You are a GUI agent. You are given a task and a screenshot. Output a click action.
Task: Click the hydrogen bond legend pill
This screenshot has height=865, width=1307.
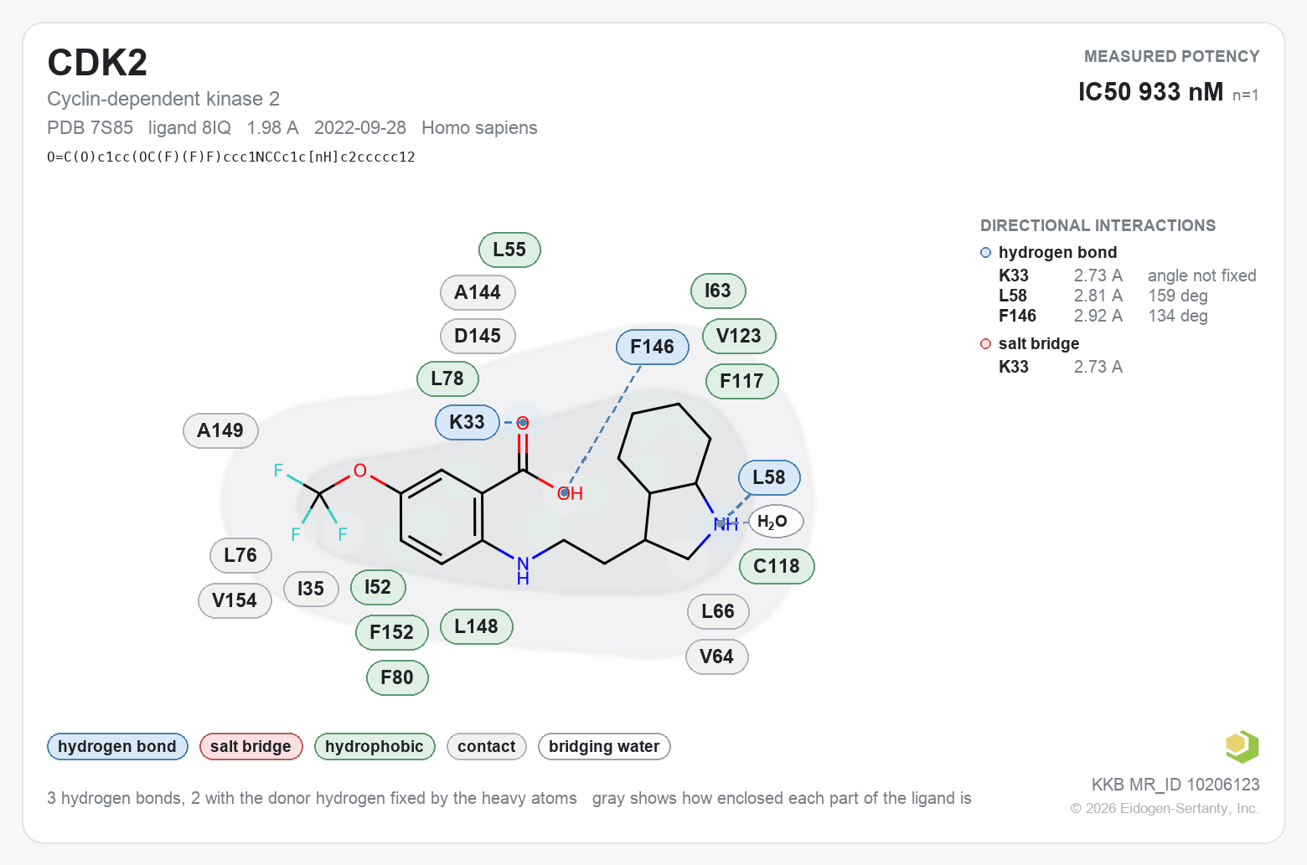[117, 746]
